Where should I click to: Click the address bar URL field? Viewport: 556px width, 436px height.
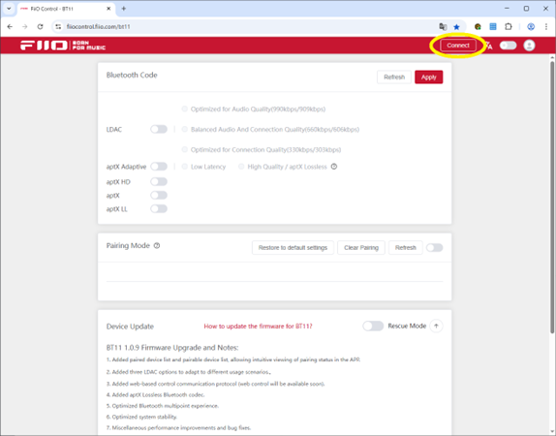[248, 26]
